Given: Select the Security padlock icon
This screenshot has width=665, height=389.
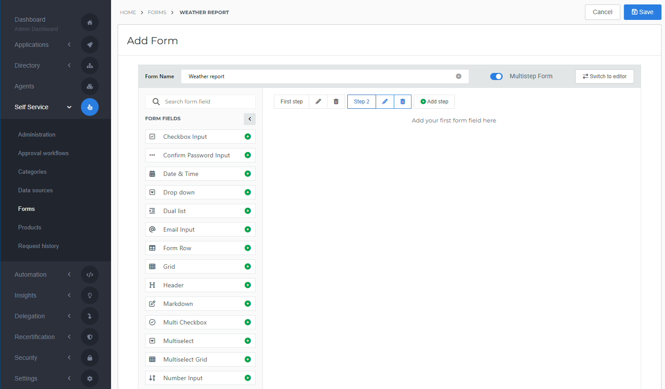Looking at the screenshot, I should point(89,357).
